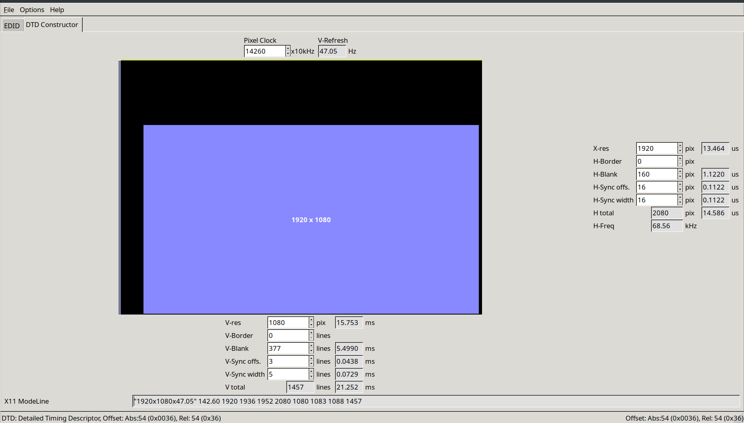The width and height of the screenshot is (744, 423).
Task: Click the V-Blank input field
Action: (x=288, y=348)
